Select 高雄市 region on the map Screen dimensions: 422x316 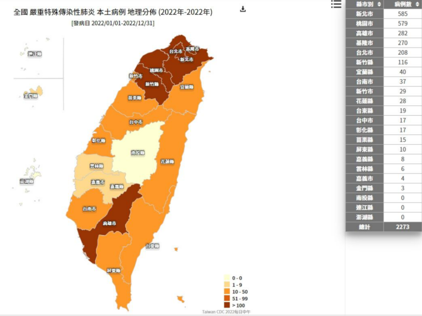click(109, 223)
